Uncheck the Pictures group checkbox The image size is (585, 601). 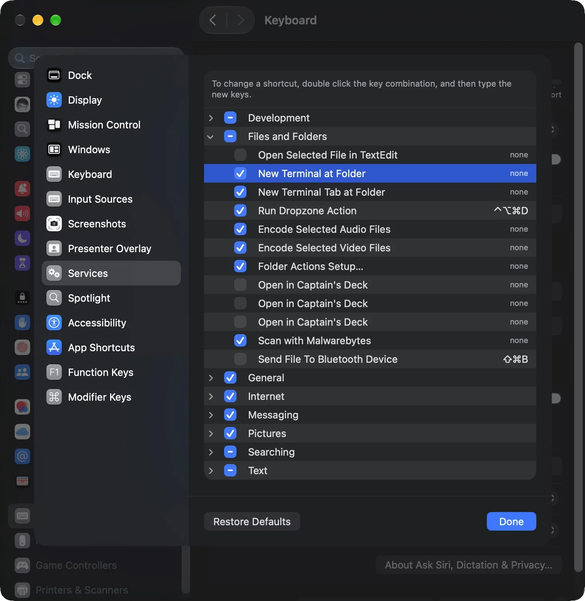point(230,433)
